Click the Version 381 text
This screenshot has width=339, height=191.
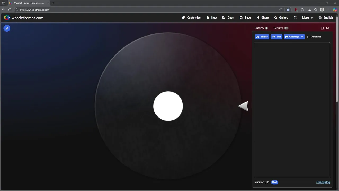(x=262, y=182)
